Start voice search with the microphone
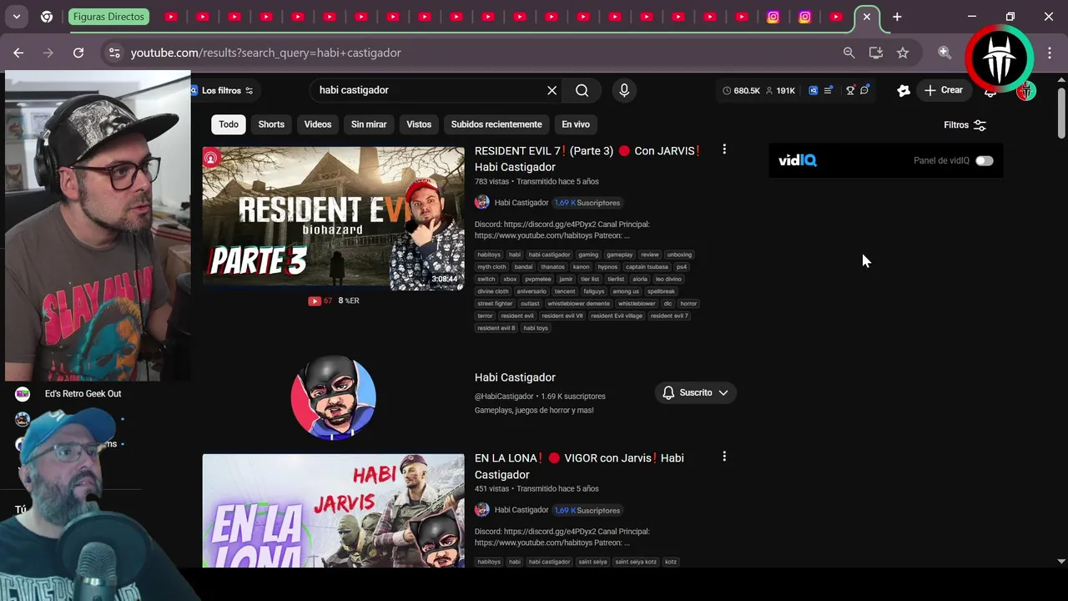This screenshot has height=601, width=1068. click(x=623, y=90)
